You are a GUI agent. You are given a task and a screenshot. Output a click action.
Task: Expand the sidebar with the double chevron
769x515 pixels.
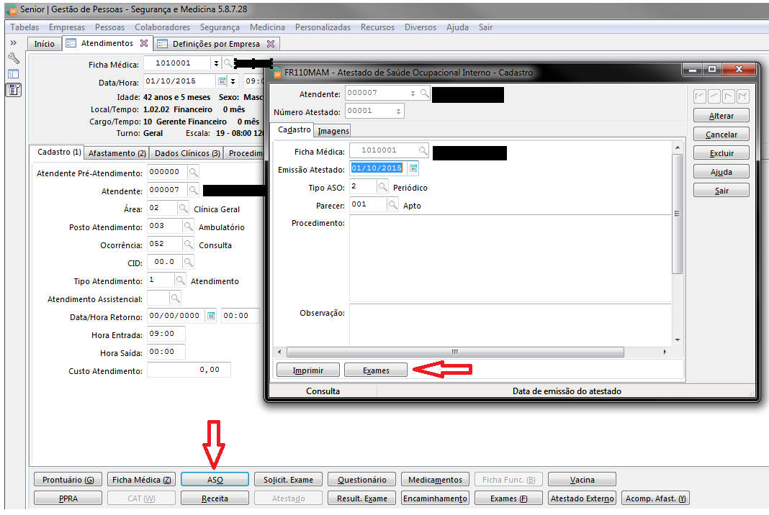click(x=13, y=43)
